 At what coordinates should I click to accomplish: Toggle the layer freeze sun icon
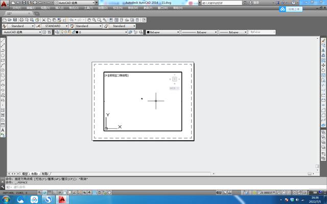pos(66,32)
